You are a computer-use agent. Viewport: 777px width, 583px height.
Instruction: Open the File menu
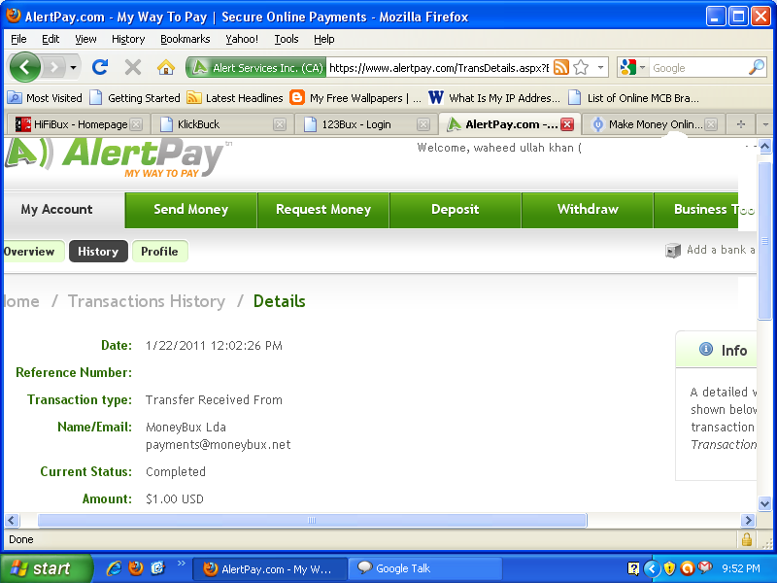(x=18, y=39)
